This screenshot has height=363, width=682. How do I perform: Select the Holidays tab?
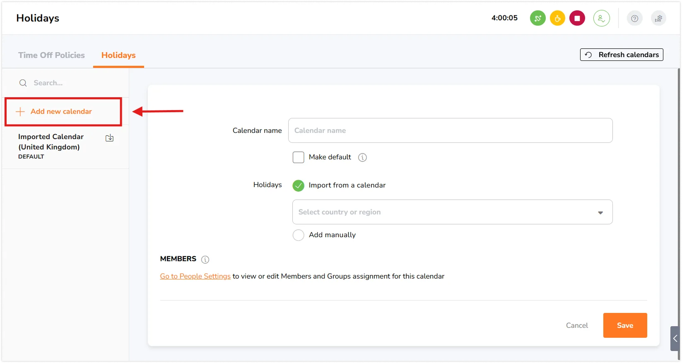pos(118,55)
